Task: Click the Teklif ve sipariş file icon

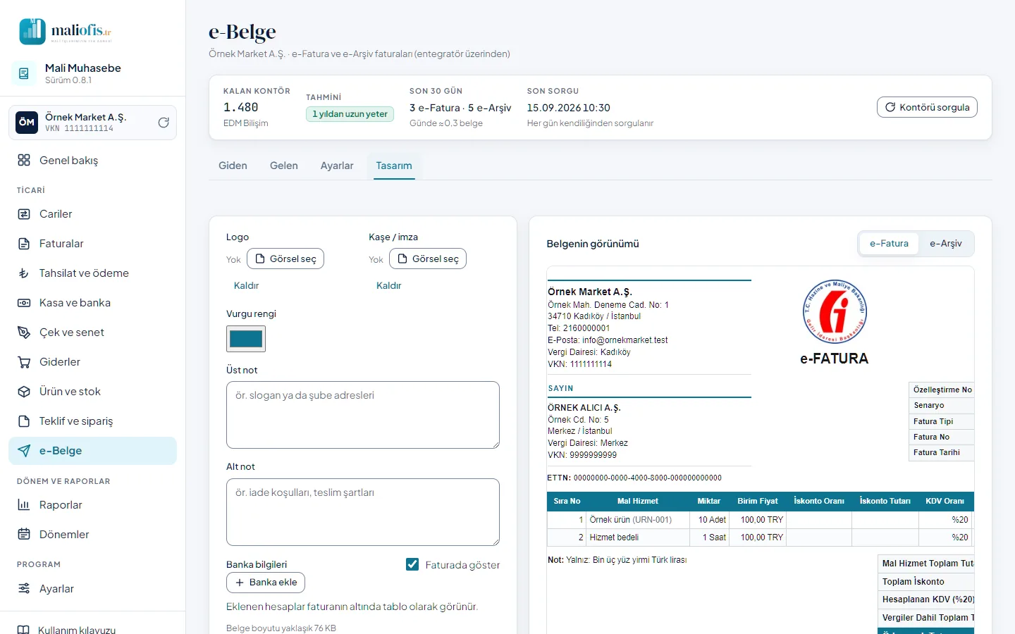Action: pos(24,421)
